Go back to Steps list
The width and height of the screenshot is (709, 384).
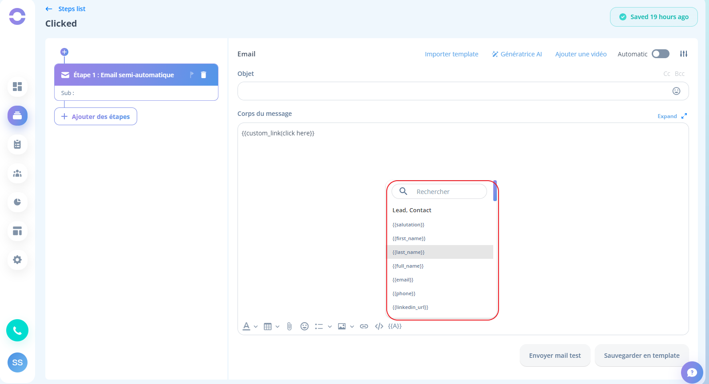(72, 9)
